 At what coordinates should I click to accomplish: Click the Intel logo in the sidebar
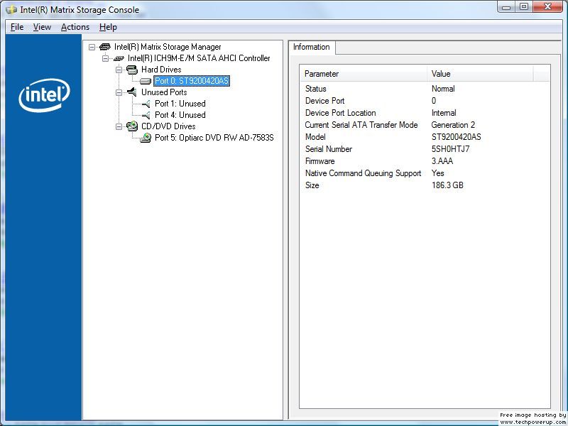point(44,95)
